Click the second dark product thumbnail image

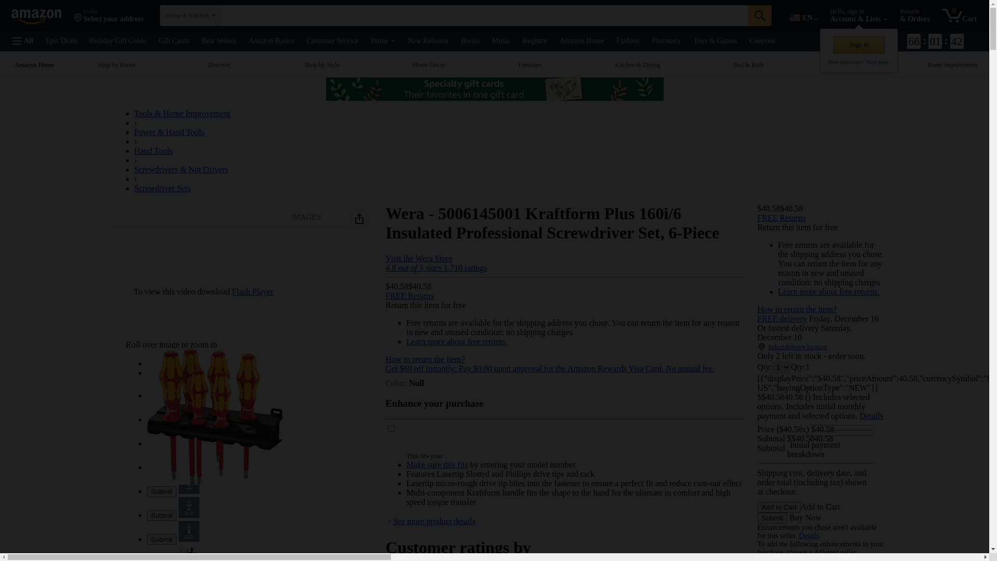point(189,507)
